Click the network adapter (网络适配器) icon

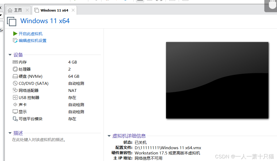tap(15, 90)
